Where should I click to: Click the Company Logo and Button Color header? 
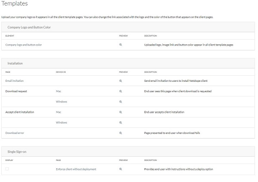tap(29, 27)
